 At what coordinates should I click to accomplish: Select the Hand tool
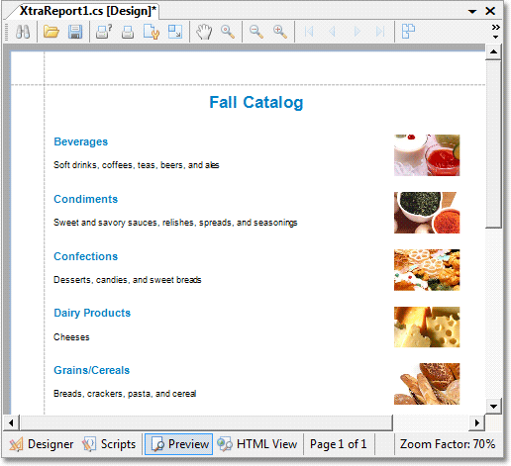[204, 32]
